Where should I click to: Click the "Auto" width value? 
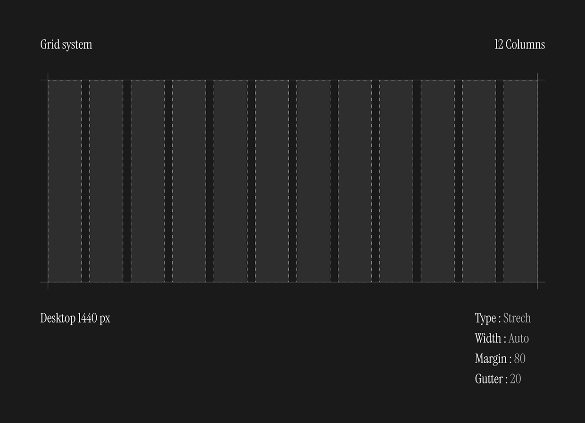tap(518, 339)
